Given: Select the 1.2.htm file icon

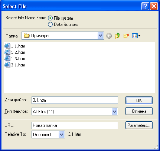Looking at the screenshot, I should point(7,52).
